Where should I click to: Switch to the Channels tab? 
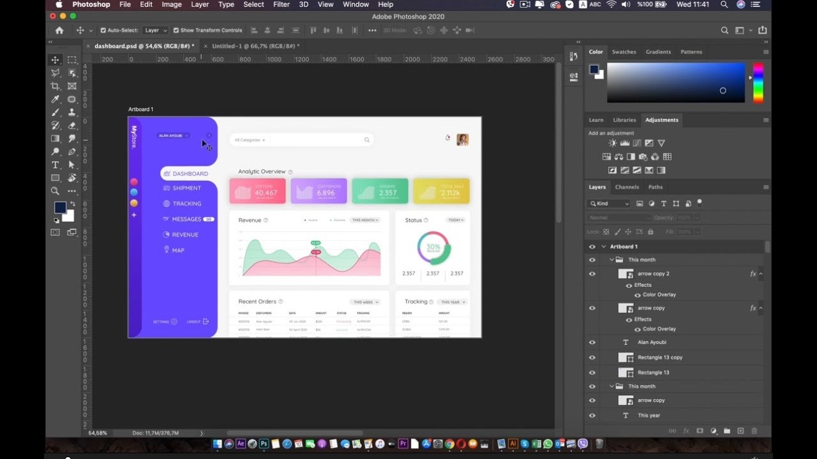click(x=627, y=187)
